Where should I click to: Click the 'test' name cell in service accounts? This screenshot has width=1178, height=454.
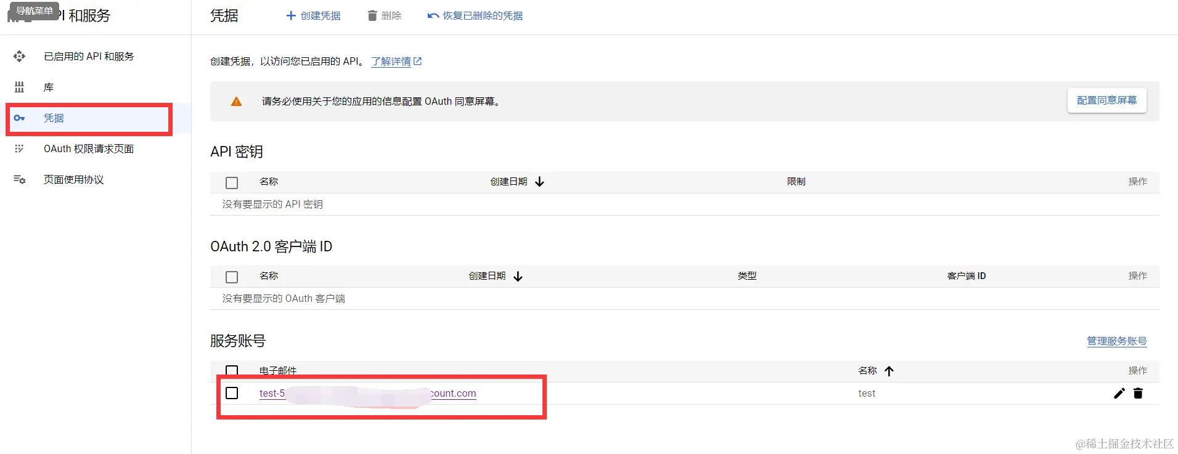[867, 393]
